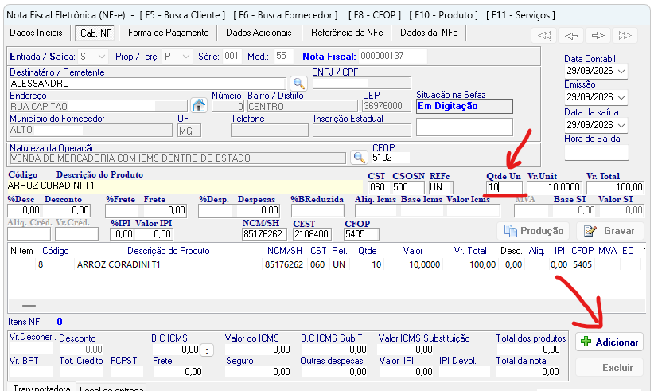Viewport: 654px width, 391px height.
Task: Click the Vr.Unit field showing 10,0000
Action: tap(555, 187)
